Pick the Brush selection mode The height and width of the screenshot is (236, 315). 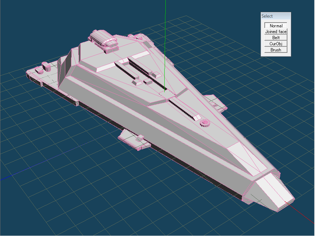point(276,50)
